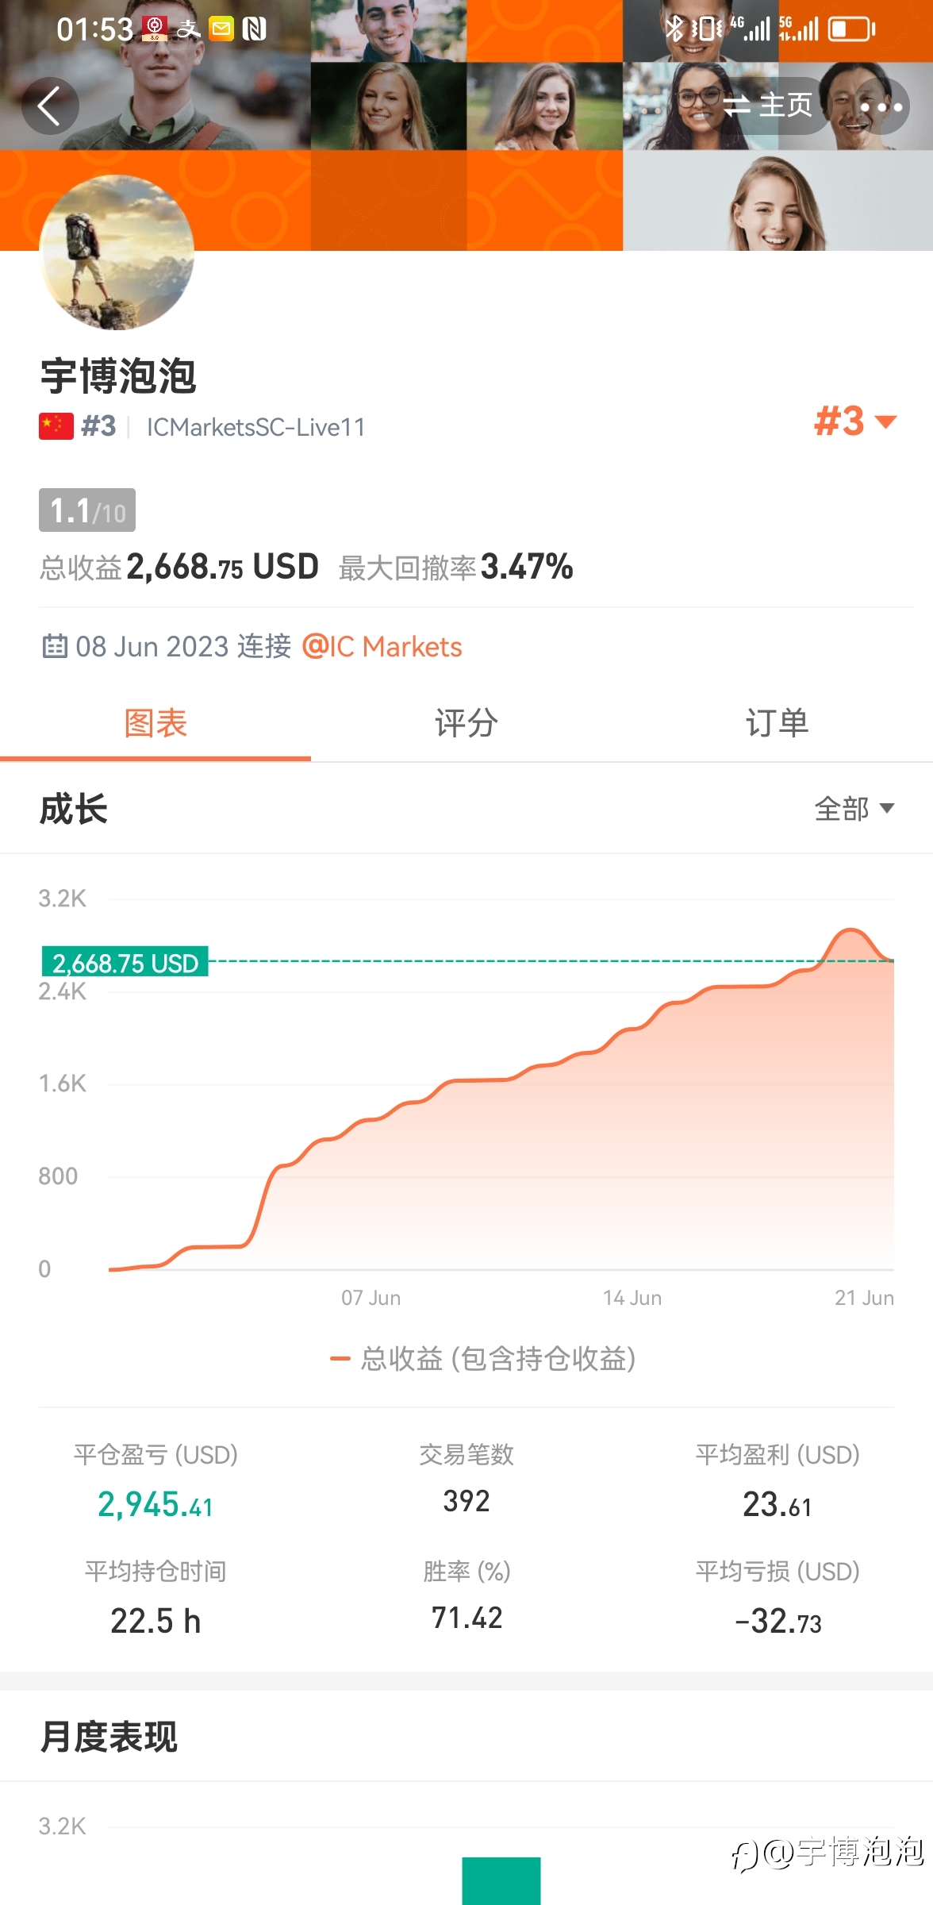Toggle the 总收益 chart legend series

click(x=482, y=1359)
